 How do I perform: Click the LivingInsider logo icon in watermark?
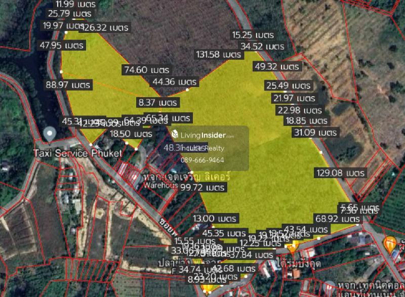point(176,135)
